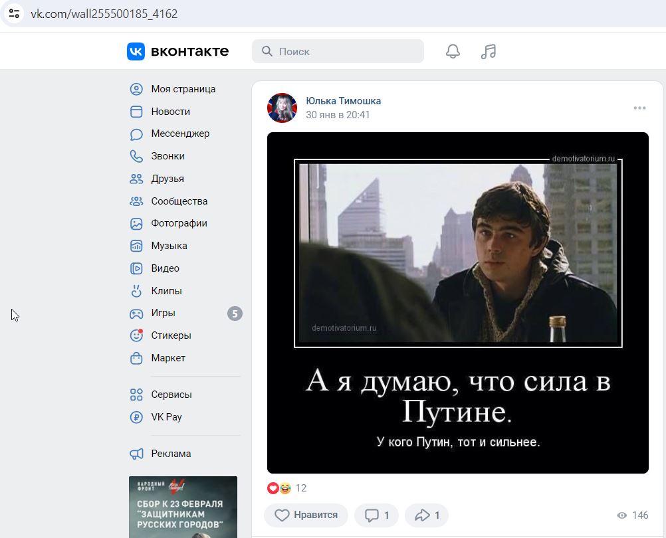Open Друзья section

click(x=167, y=179)
